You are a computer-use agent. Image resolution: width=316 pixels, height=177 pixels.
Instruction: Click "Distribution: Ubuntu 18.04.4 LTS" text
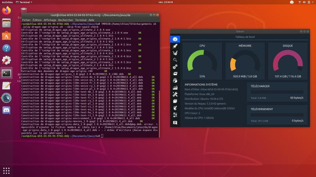[204, 99]
